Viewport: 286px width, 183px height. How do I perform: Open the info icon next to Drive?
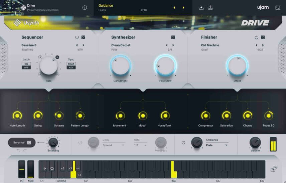[85, 8]
